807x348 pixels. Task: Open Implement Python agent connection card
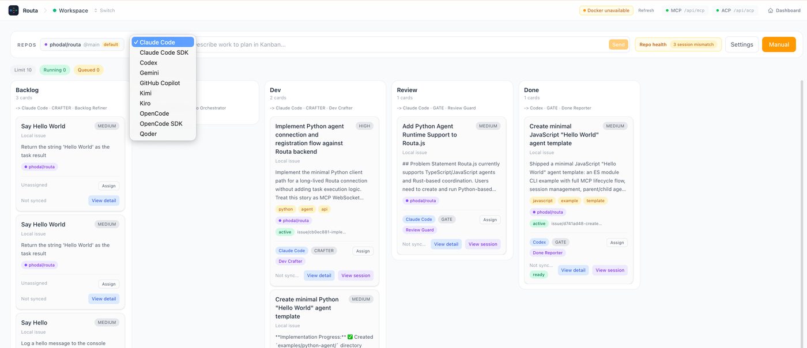pyautogui.click(x=310, y=139)
